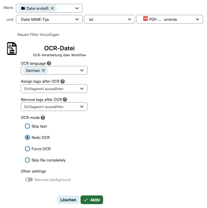Viewport: 207px width, 208px height.
Task: Remove the German language chip
Action: 43,70
